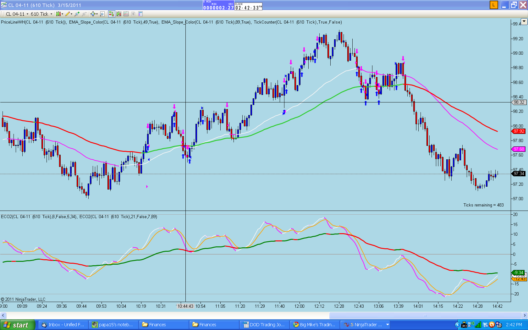Toggle the orange L link button
528x330 pixels.
(x=494, y=5)
